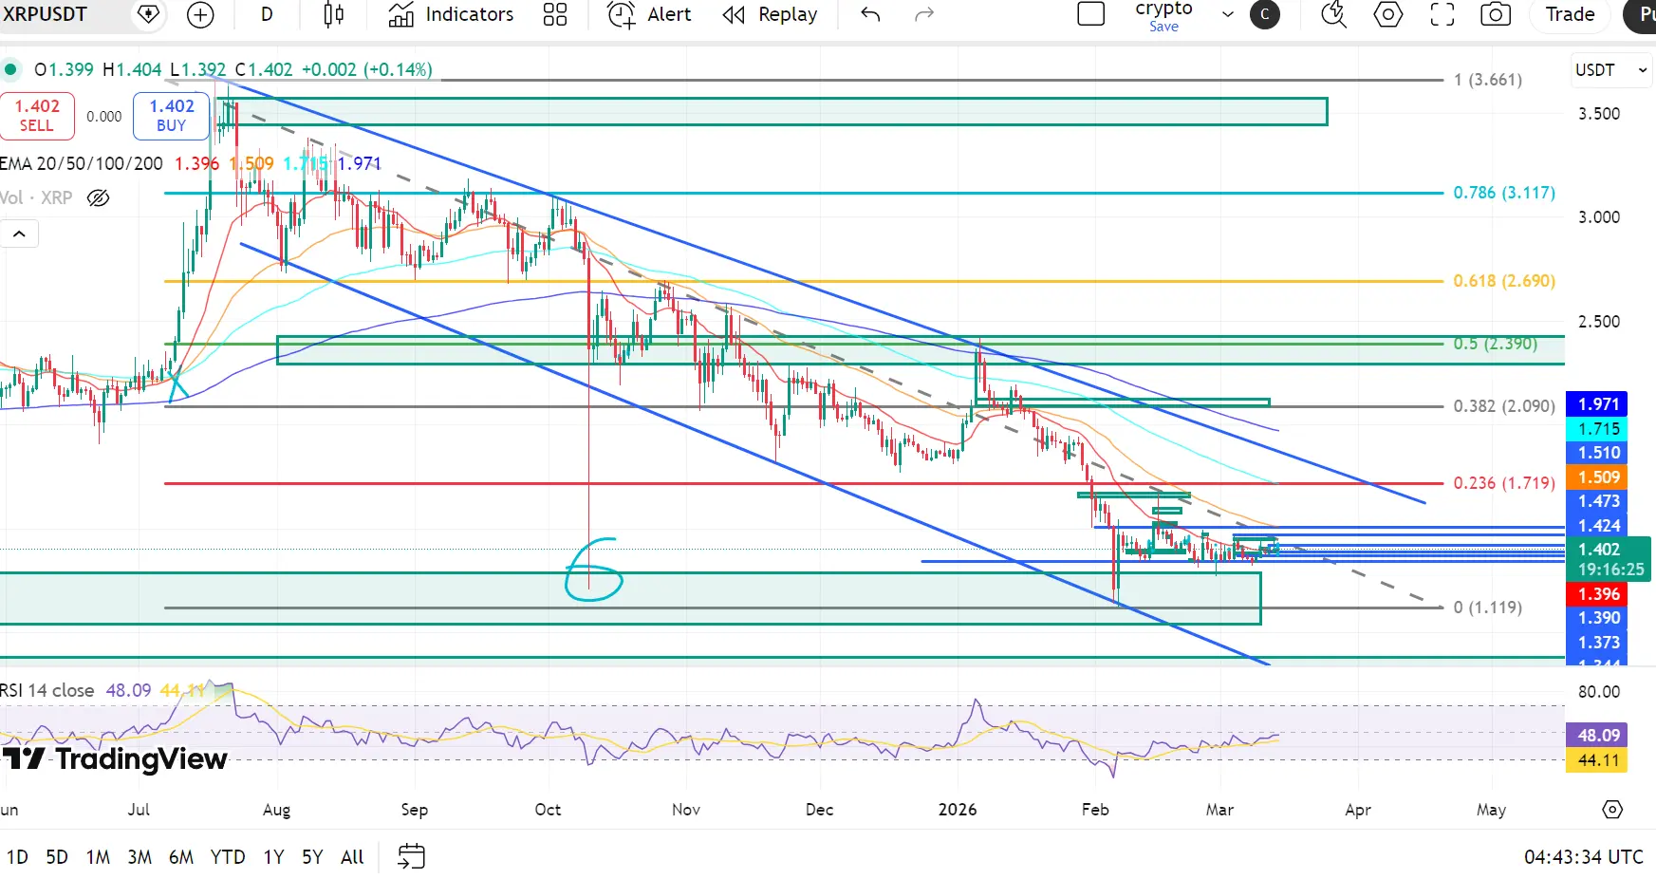The width and height of the screenshot is (1656, 879).
Task: Select the 3M date range
Action: coord(140,857)
